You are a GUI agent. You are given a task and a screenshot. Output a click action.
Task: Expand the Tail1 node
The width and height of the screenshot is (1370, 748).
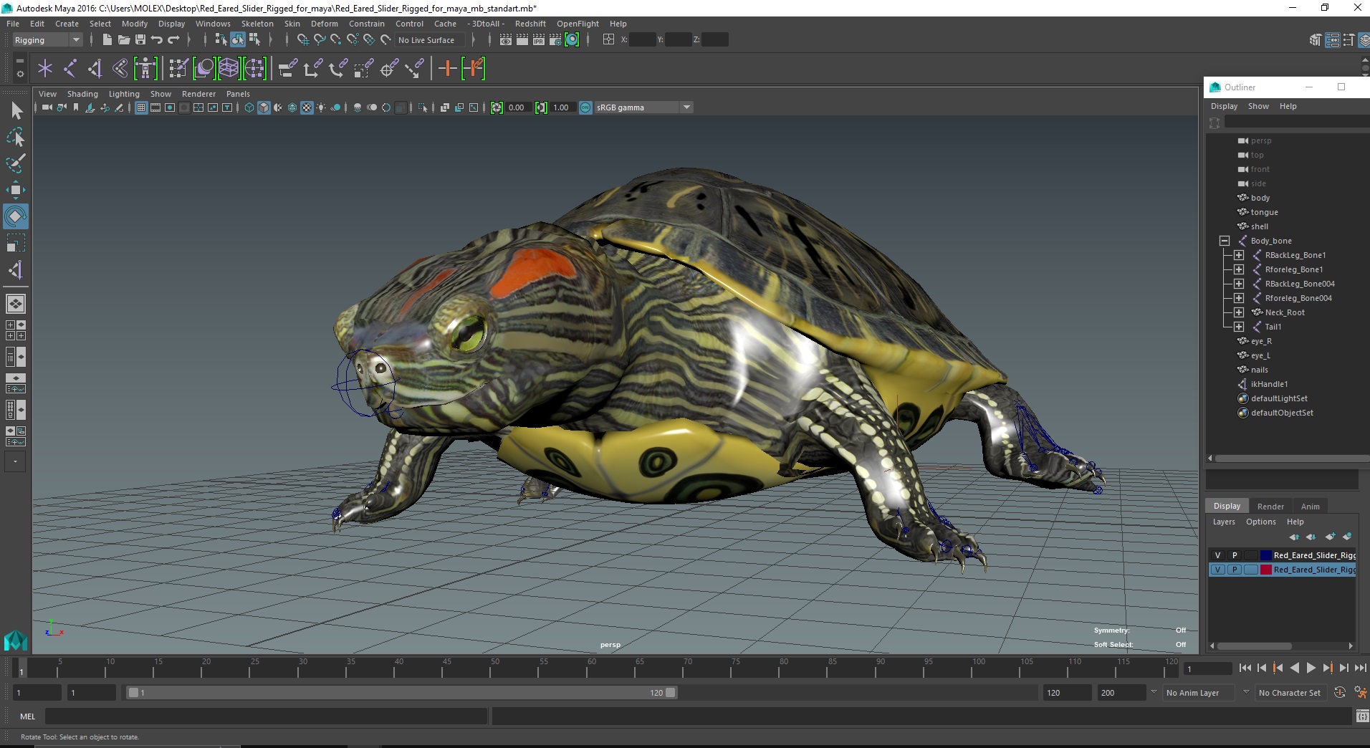click(1239, 327)
